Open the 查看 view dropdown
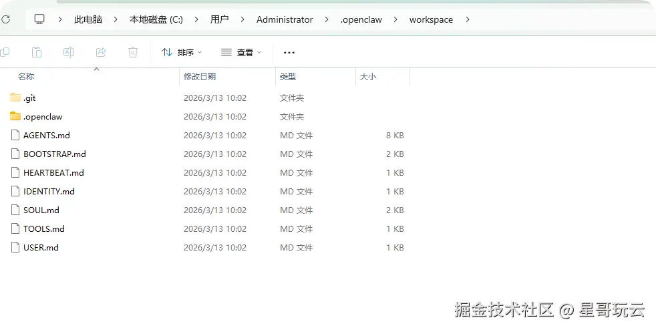This screenshot has width=656, height=330. pyautogui.click(x=241, y=52)
